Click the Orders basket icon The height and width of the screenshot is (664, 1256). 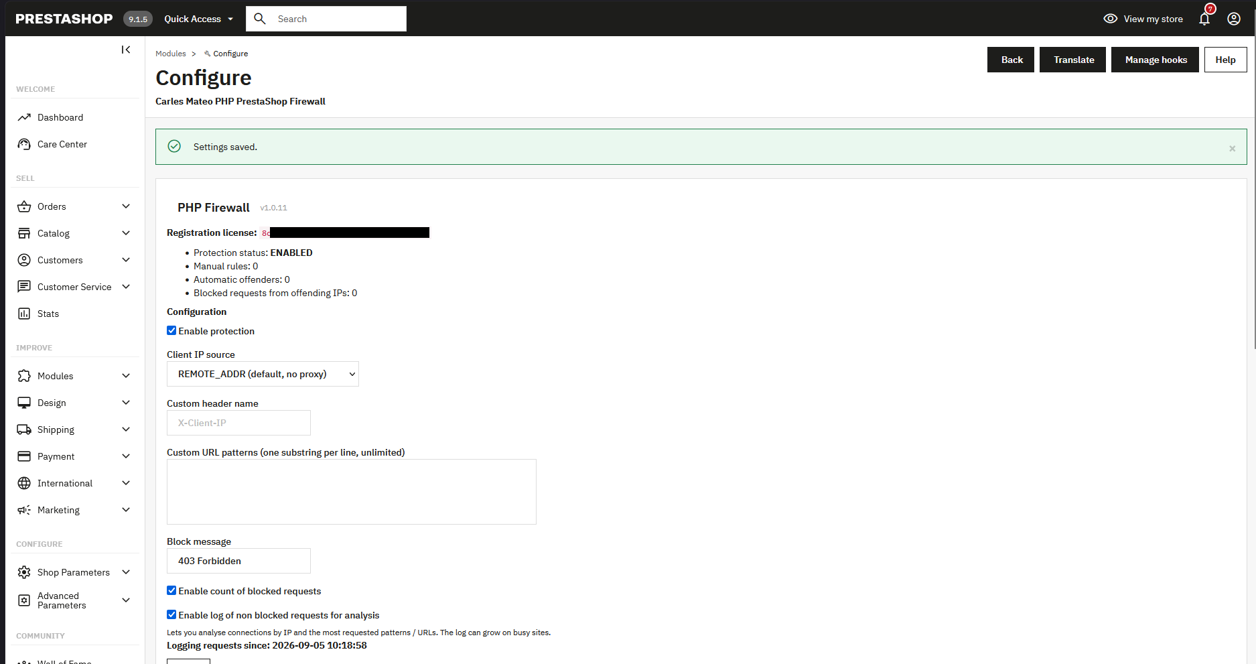click(x=24, y=206)
